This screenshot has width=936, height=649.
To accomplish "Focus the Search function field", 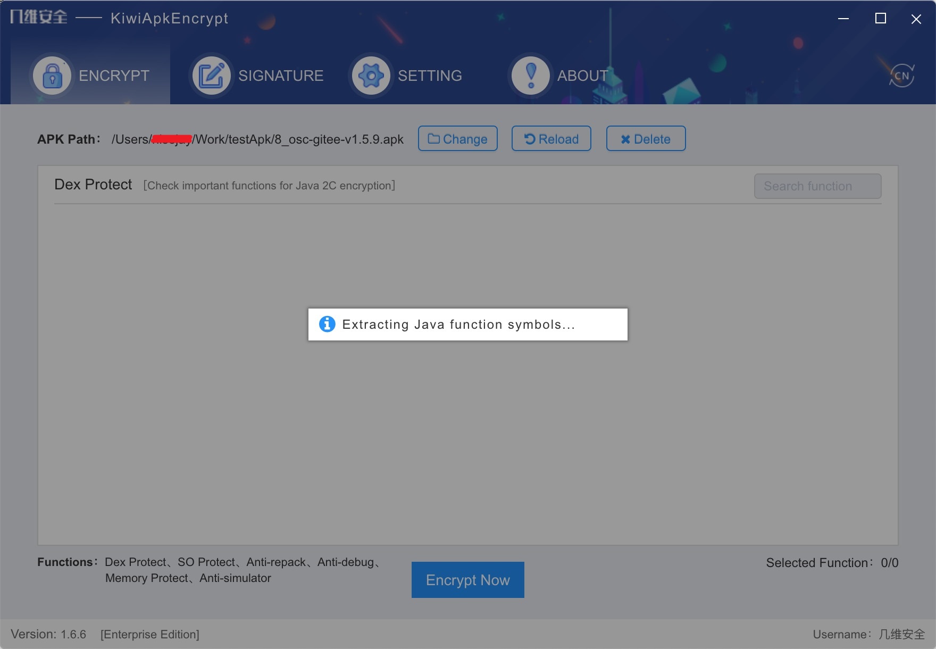I will point(818,186).
